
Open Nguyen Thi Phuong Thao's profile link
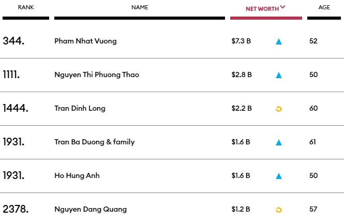pos(97,75)
